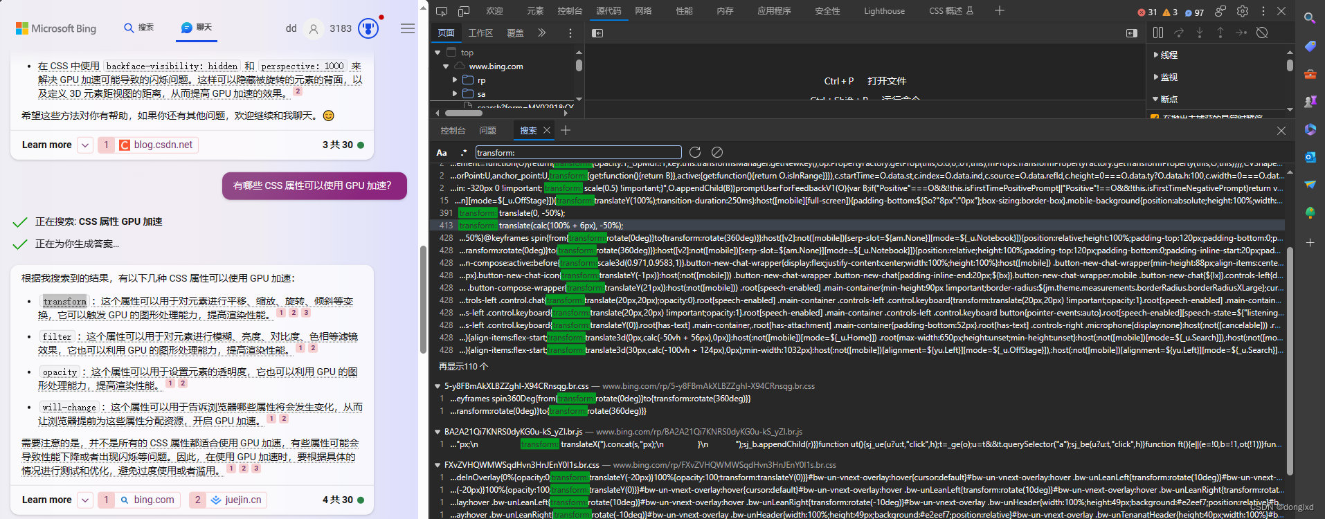Viewport: 1325px width, 519px height.
Task: Open the Bing rewards medal icon
Action: tap(368, 28)
